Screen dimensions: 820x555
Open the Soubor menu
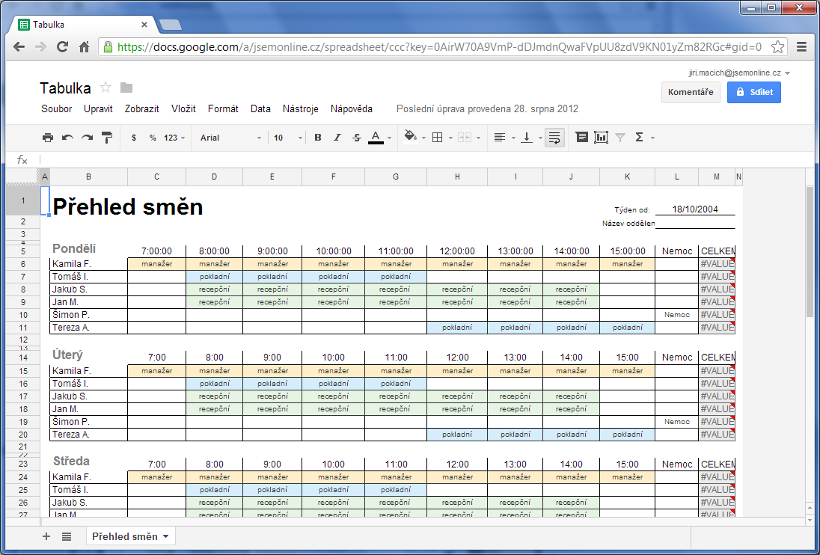coord(56,108)
